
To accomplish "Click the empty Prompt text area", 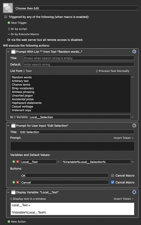I will pyautogui.click(x=72, y=146).
